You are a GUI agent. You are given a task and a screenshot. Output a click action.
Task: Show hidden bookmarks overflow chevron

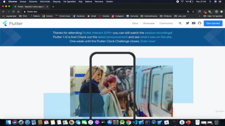(200, 16)
